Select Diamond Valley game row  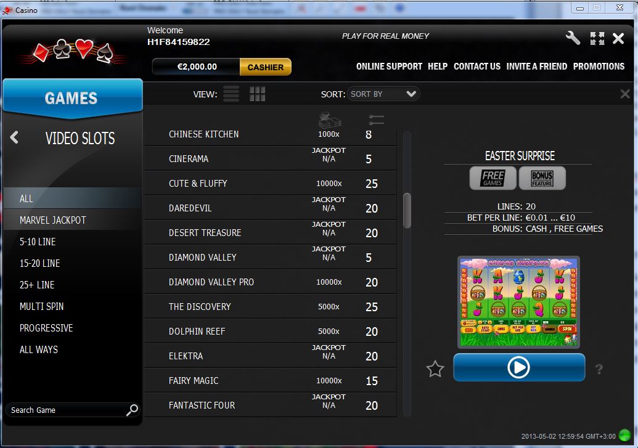click(x=271, y=257)
